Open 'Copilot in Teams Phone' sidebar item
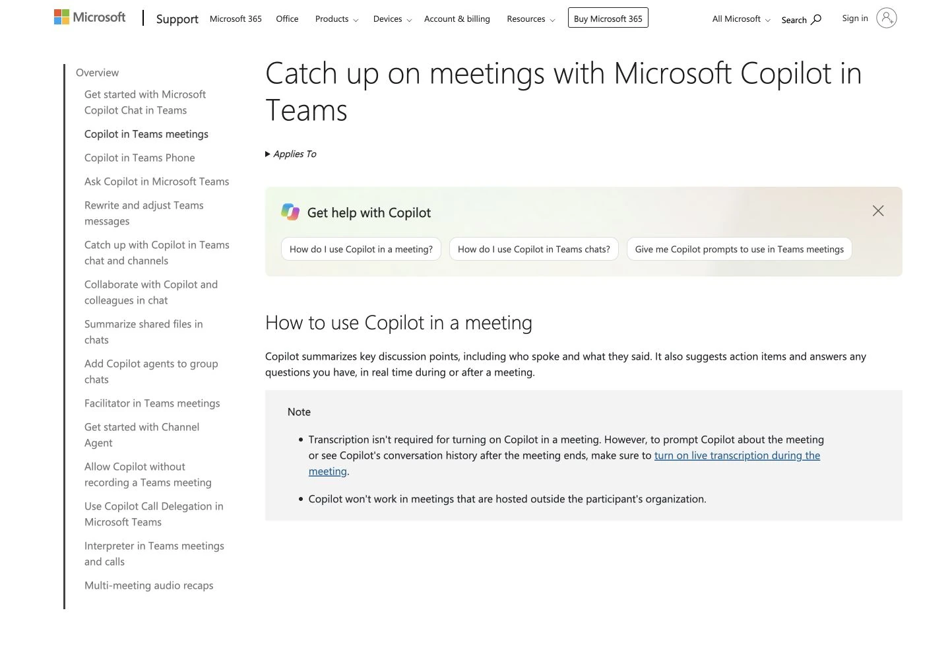950x660 pixels. (x=140, y=158)
